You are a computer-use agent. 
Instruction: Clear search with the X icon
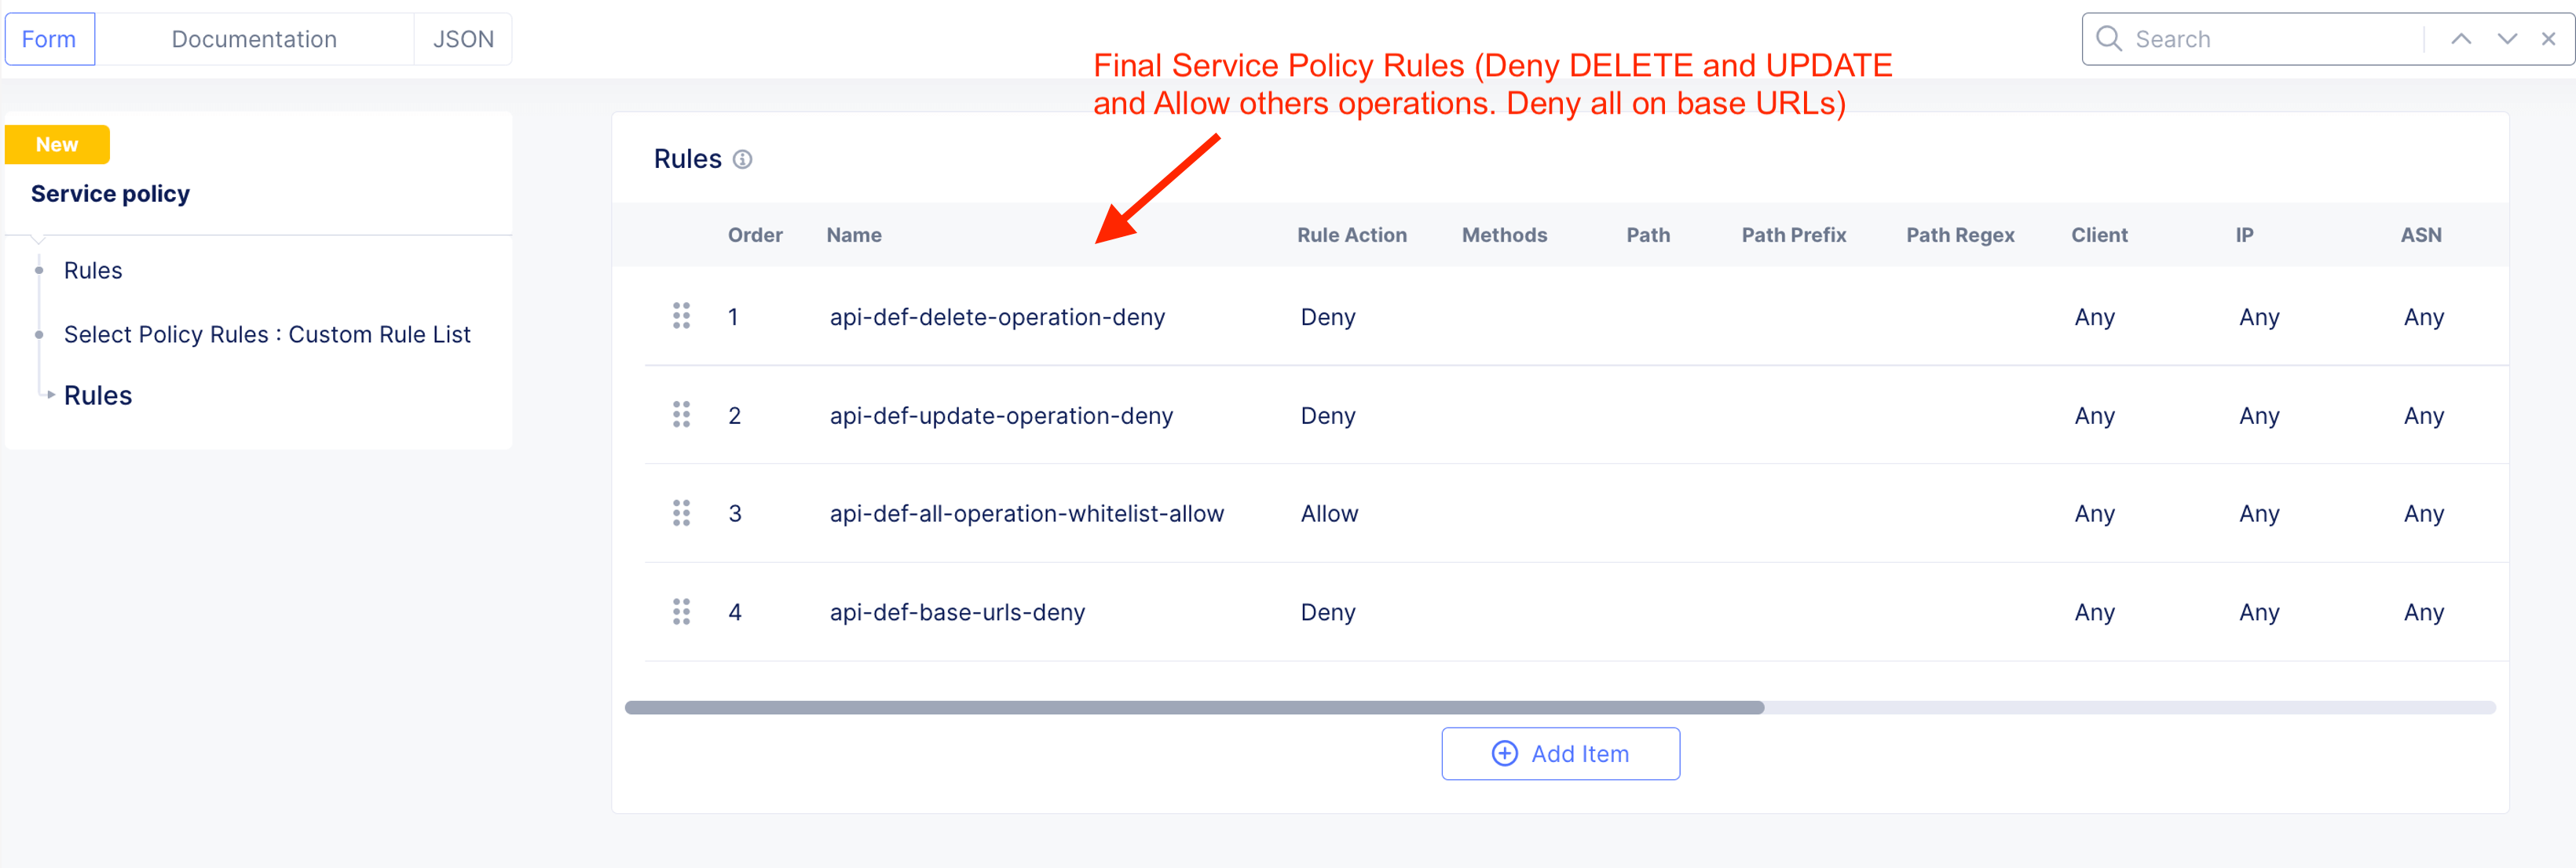(2548, 39)
